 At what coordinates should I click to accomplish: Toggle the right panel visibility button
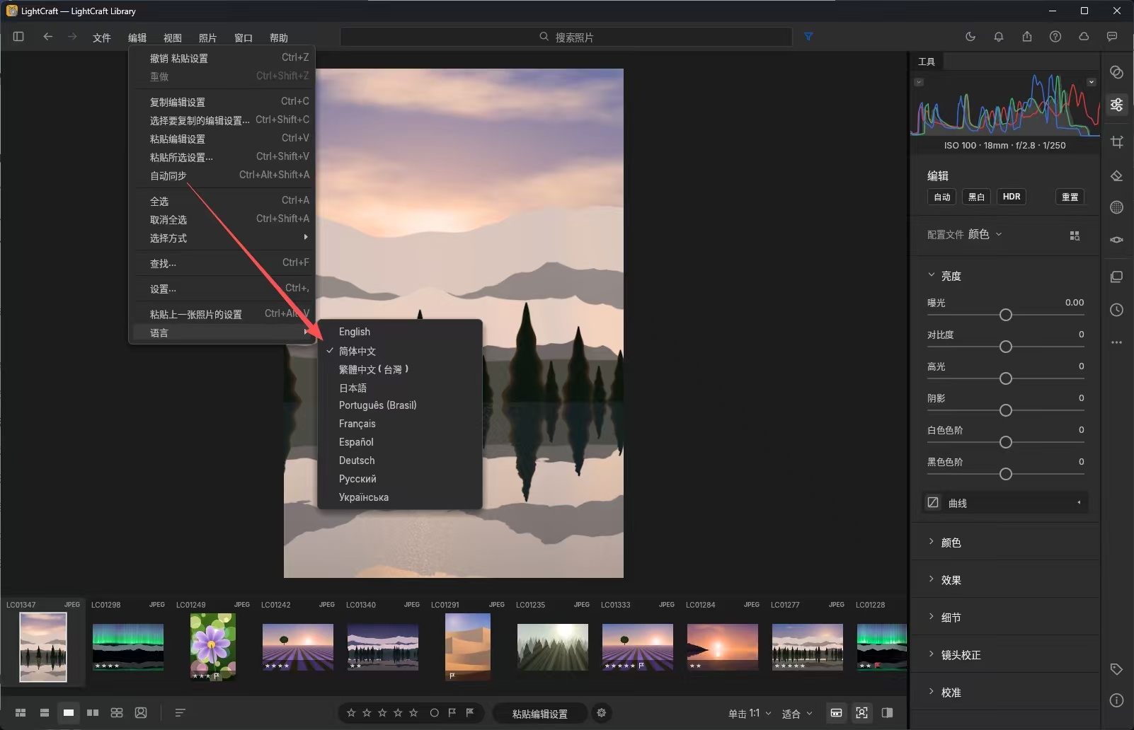pos(887,713)
